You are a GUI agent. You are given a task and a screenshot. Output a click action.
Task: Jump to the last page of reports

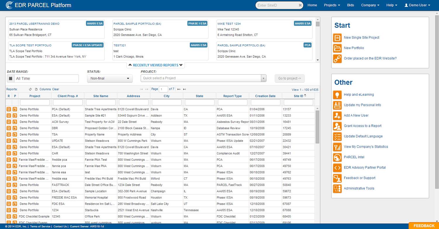click(184, 89)
